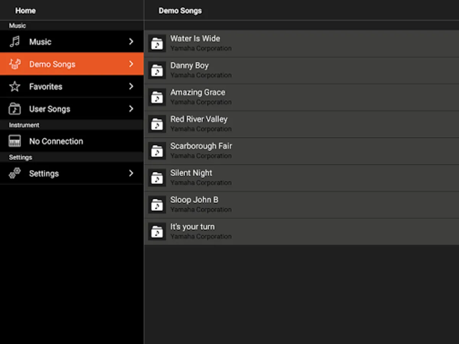Click the Settings gears icon

[x=15, y=173]
